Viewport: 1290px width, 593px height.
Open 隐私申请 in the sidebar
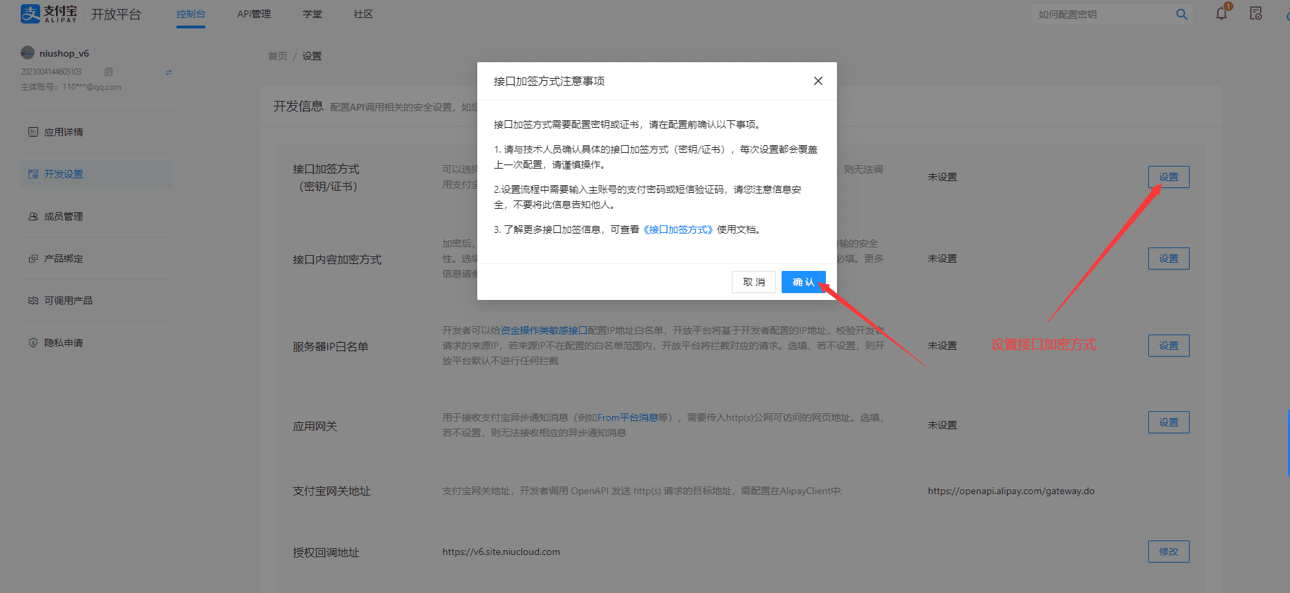pyautogui.click(x=64, y=343)
